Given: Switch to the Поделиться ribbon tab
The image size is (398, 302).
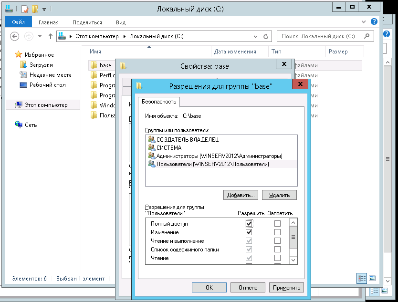Looking at the screenshot, I should pyautogui.click(x=87, y=22).
